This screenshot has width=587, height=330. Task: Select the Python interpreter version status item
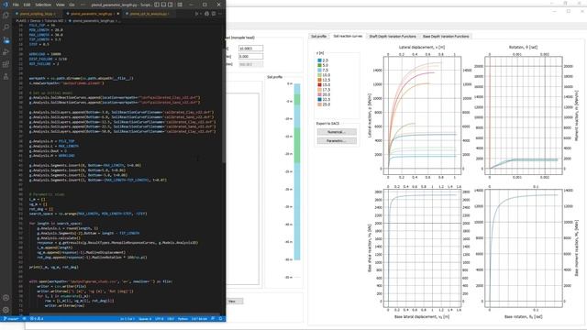pos(199,319)
